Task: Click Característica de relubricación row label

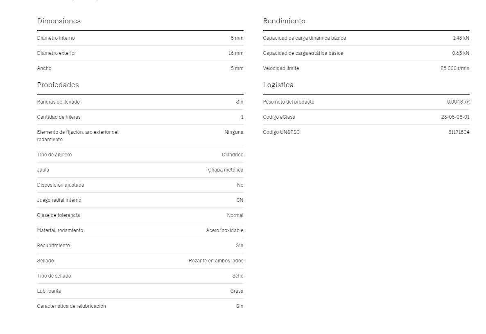Action: (x=71, y=307)
